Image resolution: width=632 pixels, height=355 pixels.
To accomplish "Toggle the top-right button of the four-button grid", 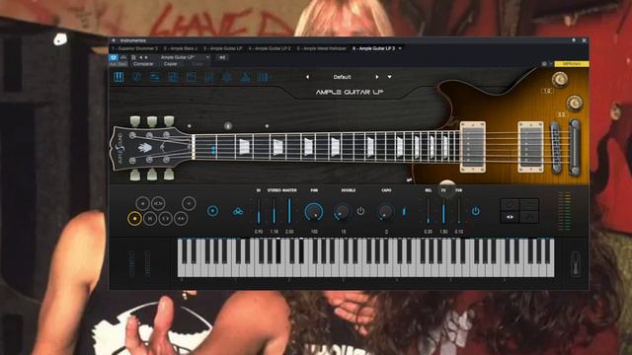I will coord(529,205).
